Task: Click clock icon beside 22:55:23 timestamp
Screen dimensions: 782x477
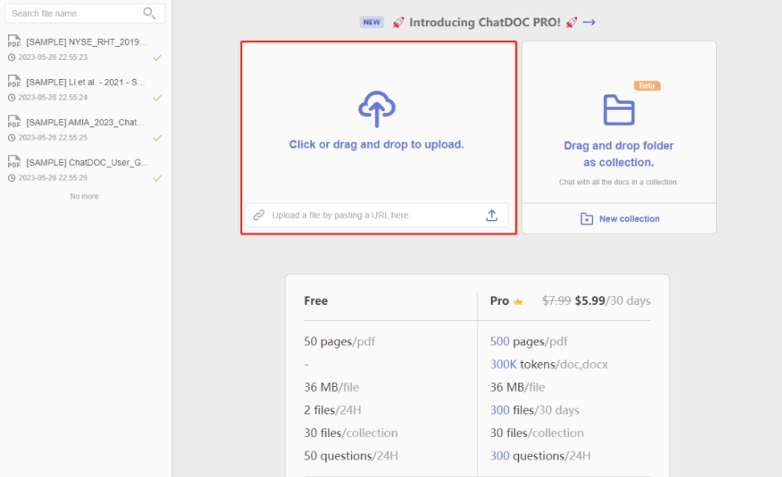Action: (11, 57)
